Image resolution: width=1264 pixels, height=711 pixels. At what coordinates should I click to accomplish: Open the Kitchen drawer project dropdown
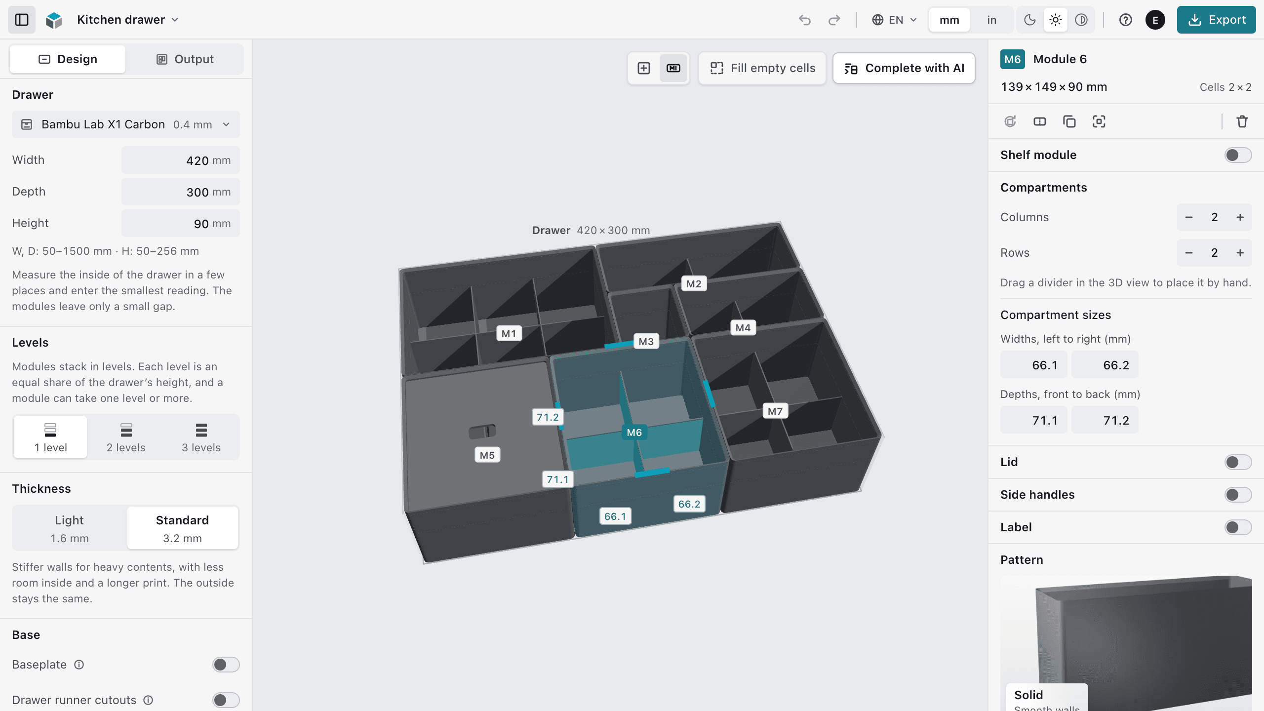tap(127, 20)
